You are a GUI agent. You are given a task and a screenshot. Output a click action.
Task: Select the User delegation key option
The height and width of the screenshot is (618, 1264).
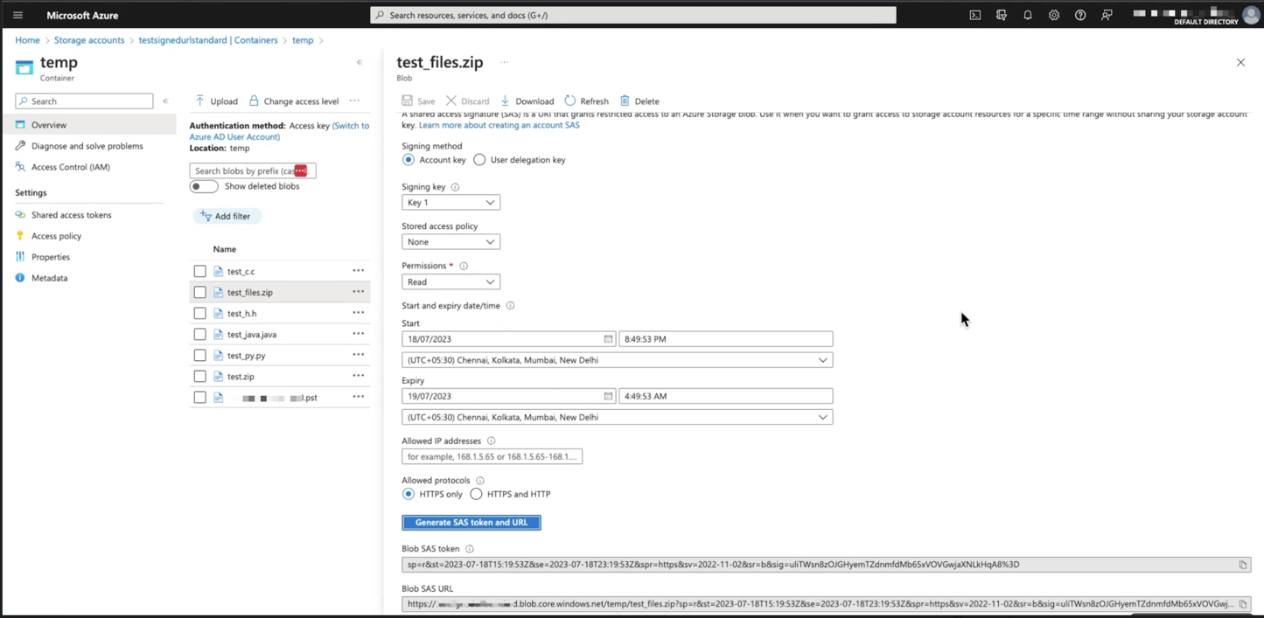click(x=479, y=160)
